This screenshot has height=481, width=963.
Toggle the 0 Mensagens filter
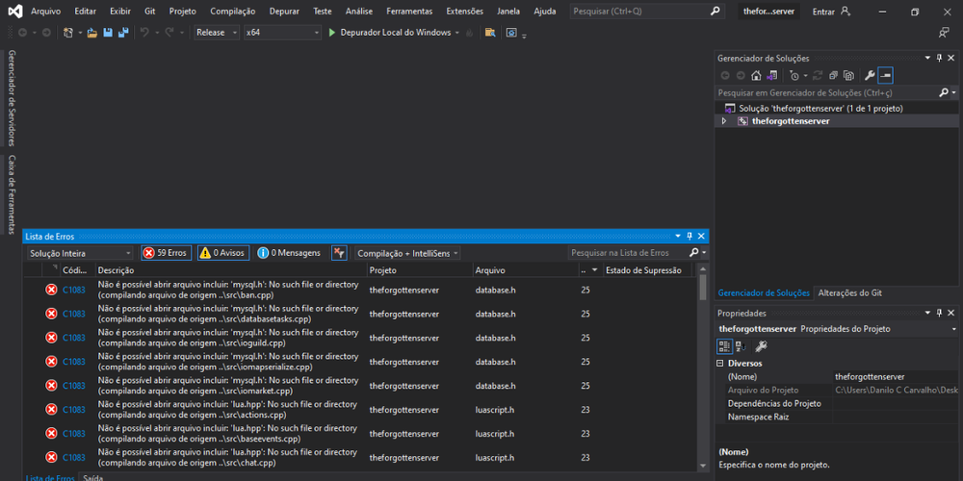pyautogui.click(x=289, y=253)
